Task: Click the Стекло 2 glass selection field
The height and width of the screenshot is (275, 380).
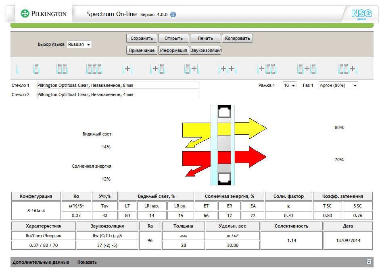Action: (x=118, y=94)
